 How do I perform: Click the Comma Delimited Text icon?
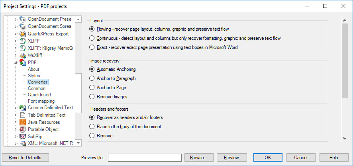pyautogui.click(x=23, y=107)
